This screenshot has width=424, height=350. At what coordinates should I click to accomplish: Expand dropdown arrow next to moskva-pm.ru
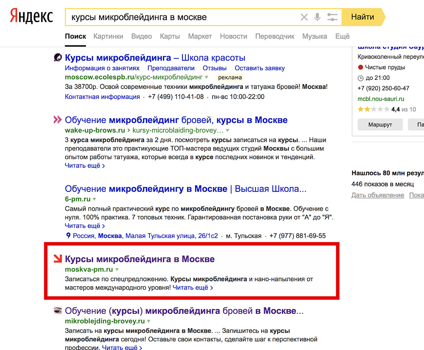pos(117,270)
